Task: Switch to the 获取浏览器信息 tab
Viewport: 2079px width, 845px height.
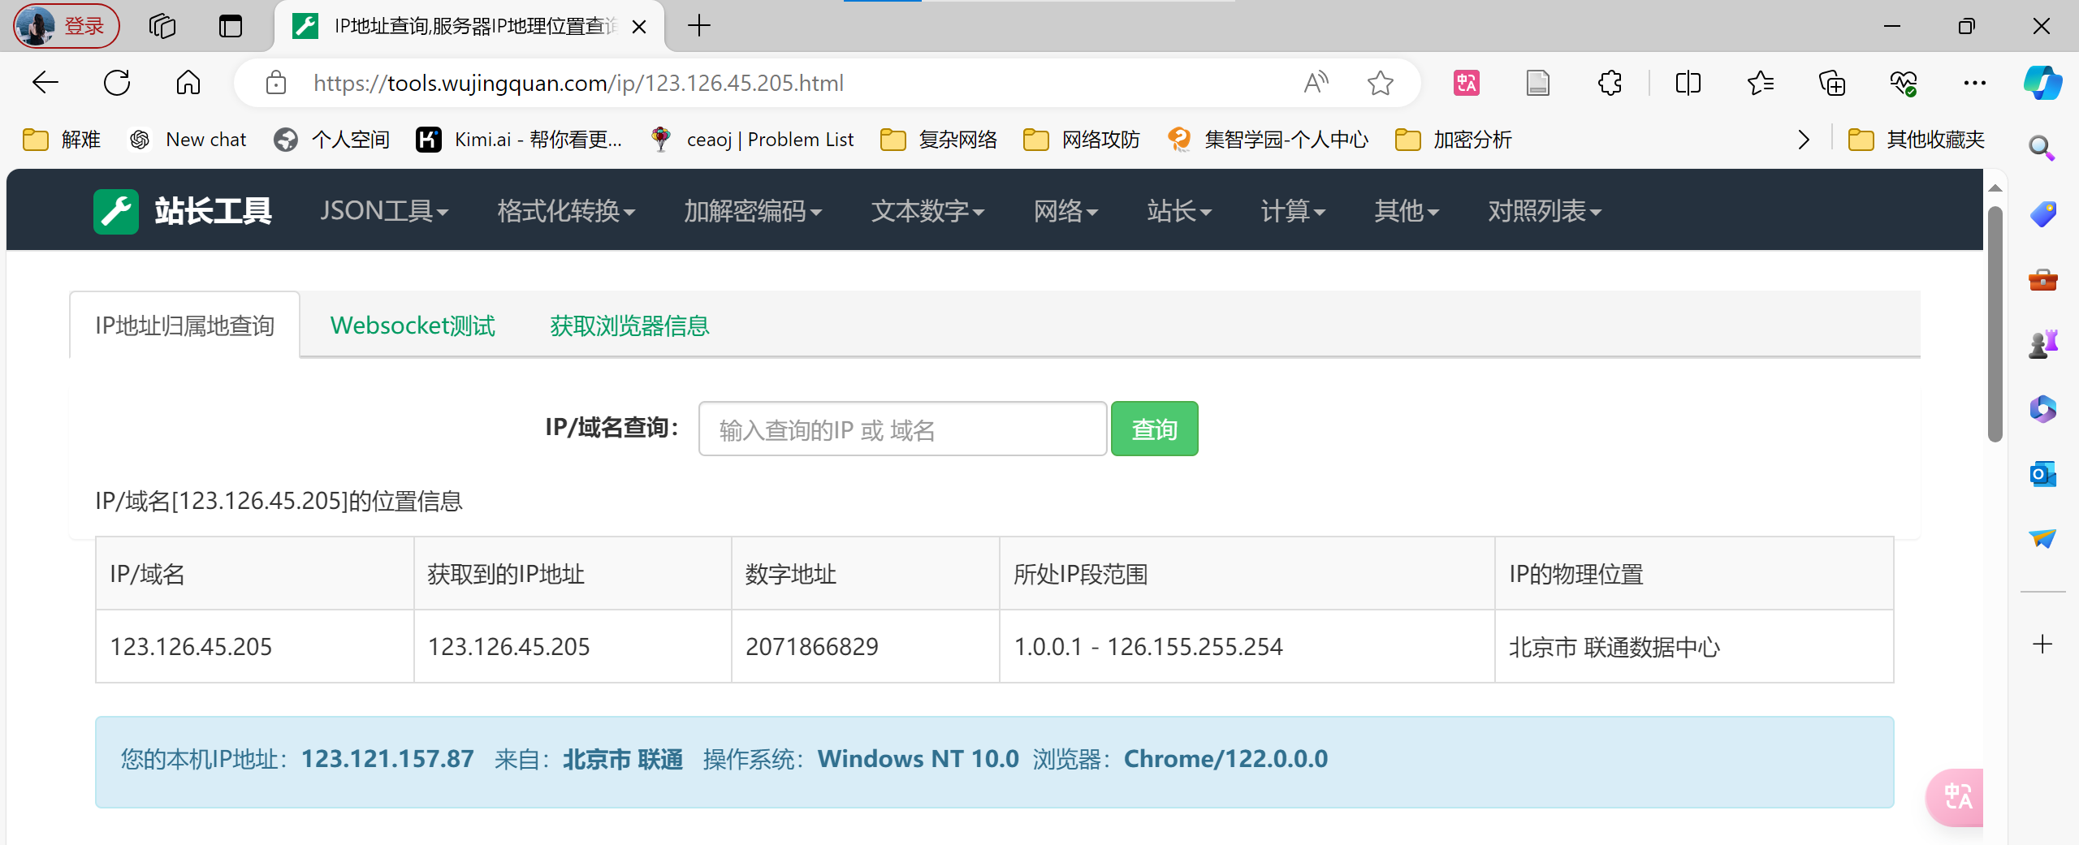Action: tap(629, 325)
